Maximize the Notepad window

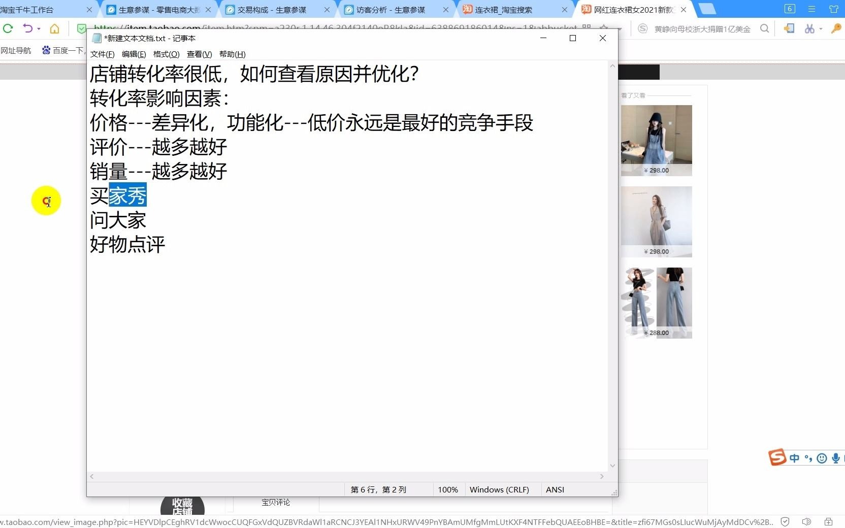pos(573,38)
